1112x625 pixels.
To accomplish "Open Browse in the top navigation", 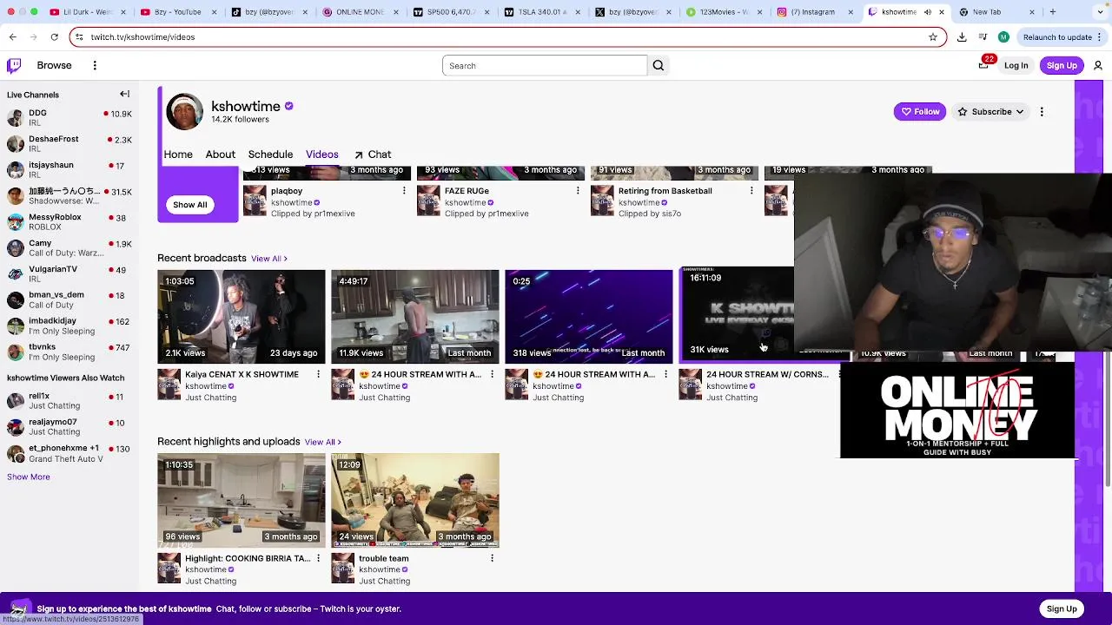I will (54, 65).
